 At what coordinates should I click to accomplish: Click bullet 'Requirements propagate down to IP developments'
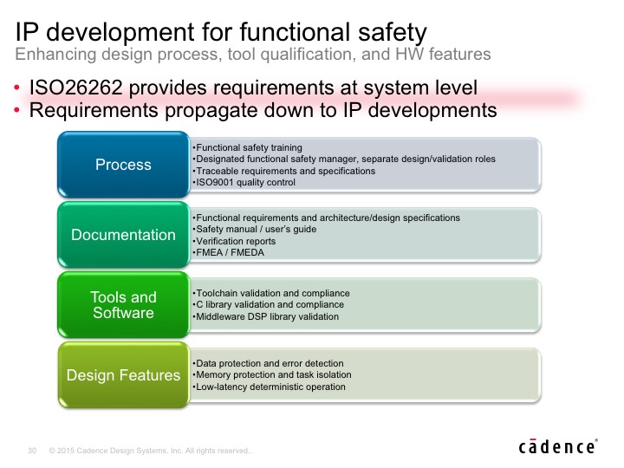[x=263, y=110]
